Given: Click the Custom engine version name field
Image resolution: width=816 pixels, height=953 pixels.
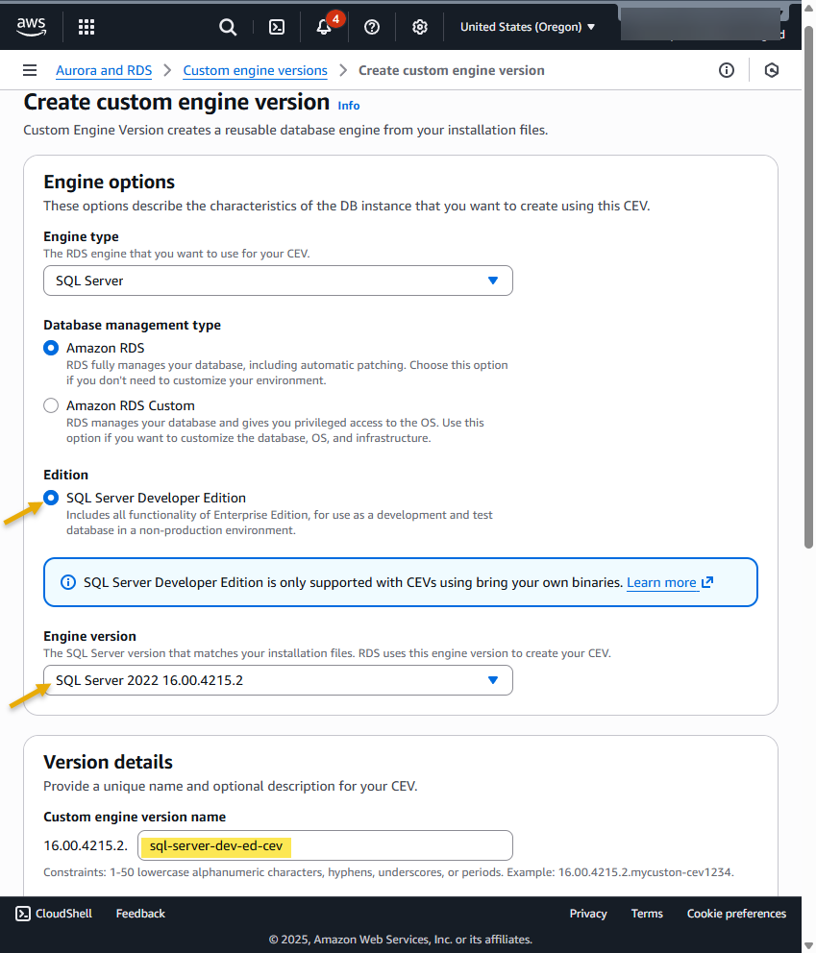Looking at the screenshot, I should coord(325,845).
